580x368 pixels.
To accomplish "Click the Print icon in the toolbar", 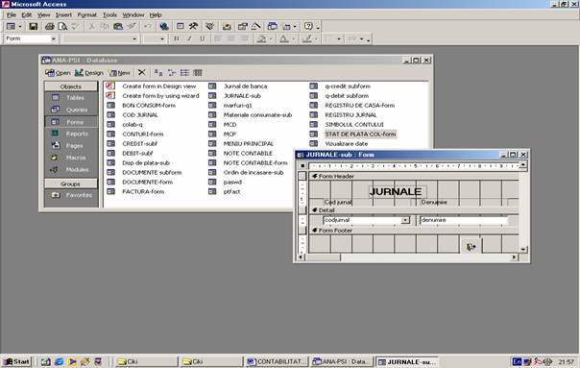I will coord(50,26).
